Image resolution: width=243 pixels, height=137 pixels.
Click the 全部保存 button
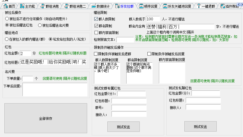click(46, 118)
